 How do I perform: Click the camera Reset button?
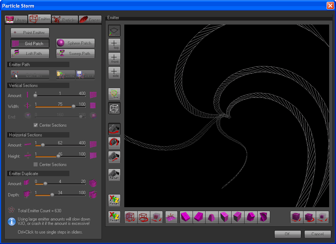click(114, 175)
